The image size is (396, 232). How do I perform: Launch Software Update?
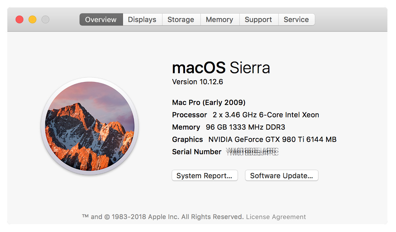(281, 175)
